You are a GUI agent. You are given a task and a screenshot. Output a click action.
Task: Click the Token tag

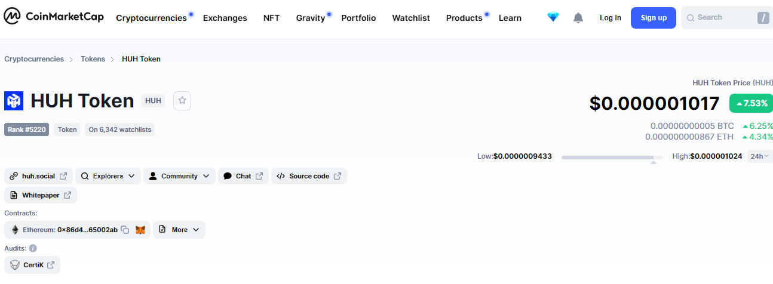click(x=68, y=129)
